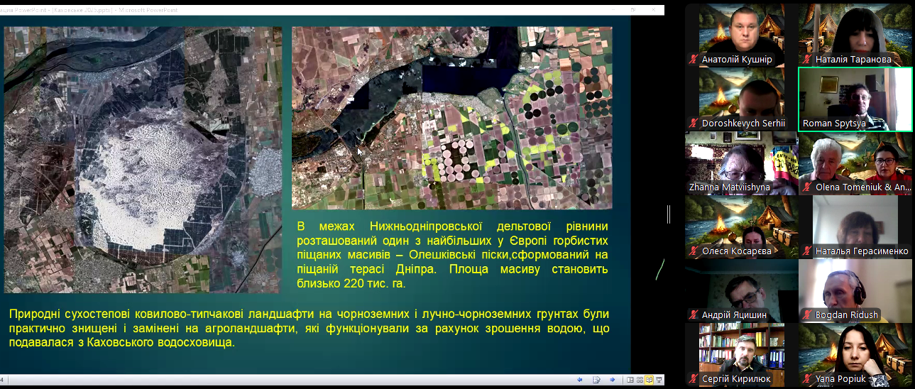This screenshot has height=389, width=915.
Task: Select Yana Popiuk's video tile
Action: click(855, 354)
